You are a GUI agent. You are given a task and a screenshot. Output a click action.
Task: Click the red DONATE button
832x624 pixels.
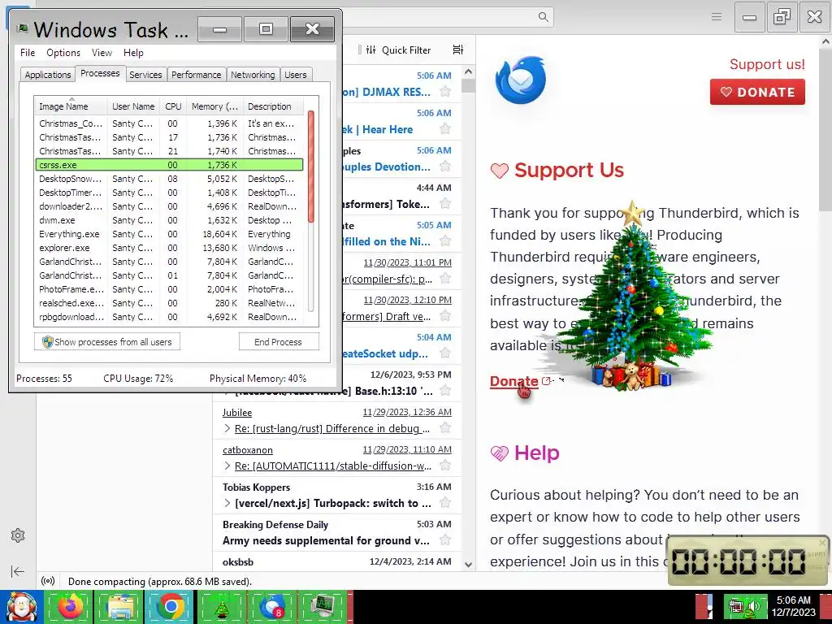coord(757,92)
